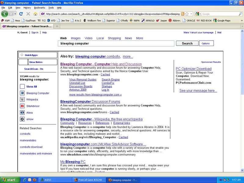Open the ComboFix sublink

[x=108, y=83]
